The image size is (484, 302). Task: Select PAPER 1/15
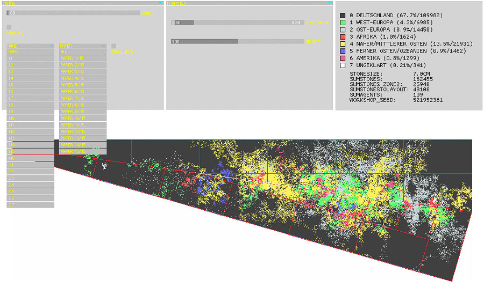click(83, 58)
